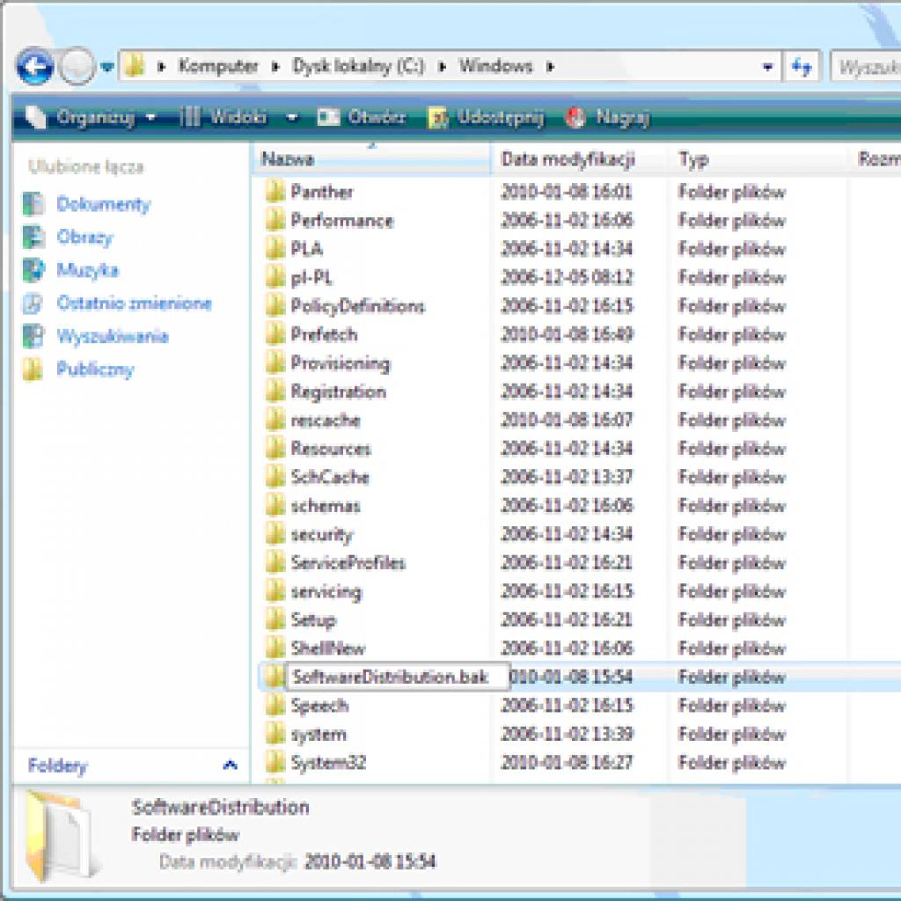This screenshot has width=901, height=901.
Task: Open the address bar history dropdown
Action: pyautogui.click(x=767, y=67)
